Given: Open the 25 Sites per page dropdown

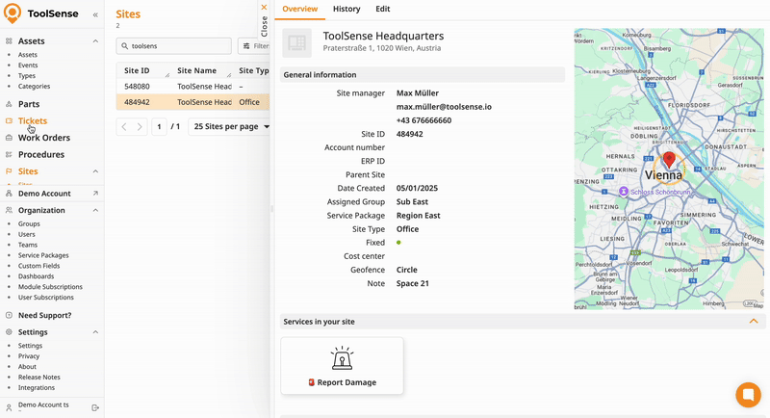Looking at the screenshot, I should click(231, 126).
